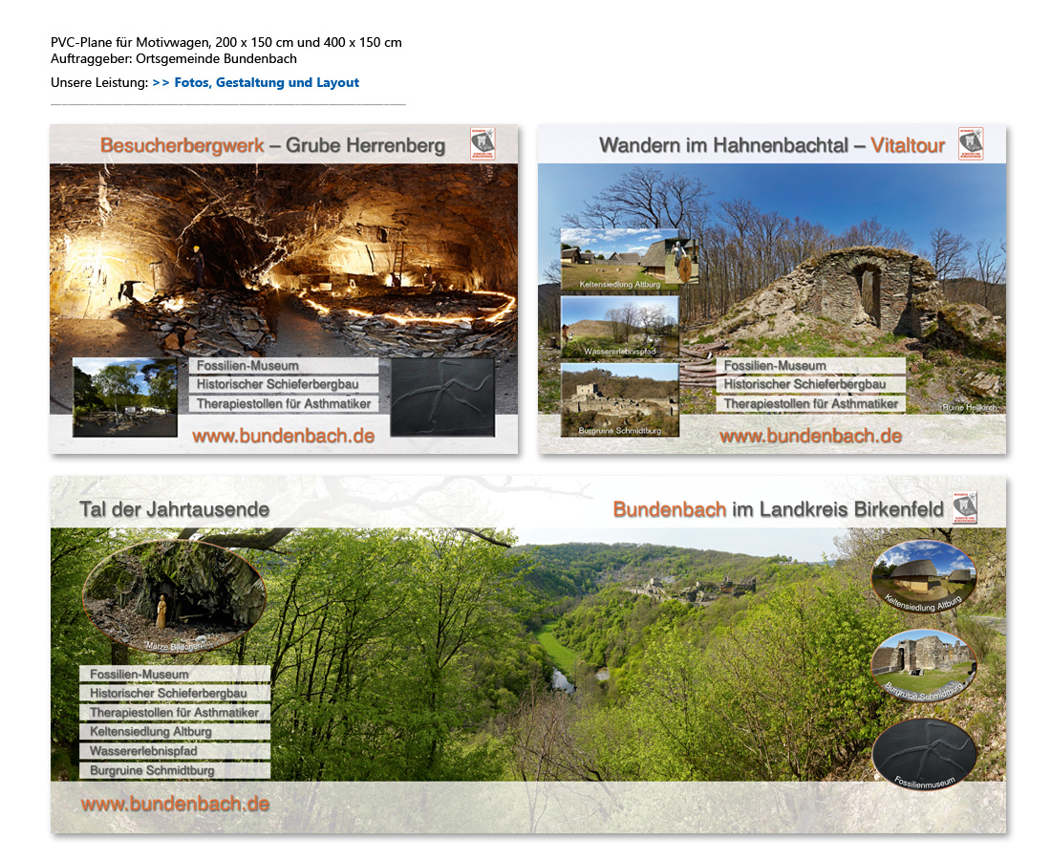Click www.bundenbach.de in the Besucherbergwerk banner

click(x=283, y=436)
